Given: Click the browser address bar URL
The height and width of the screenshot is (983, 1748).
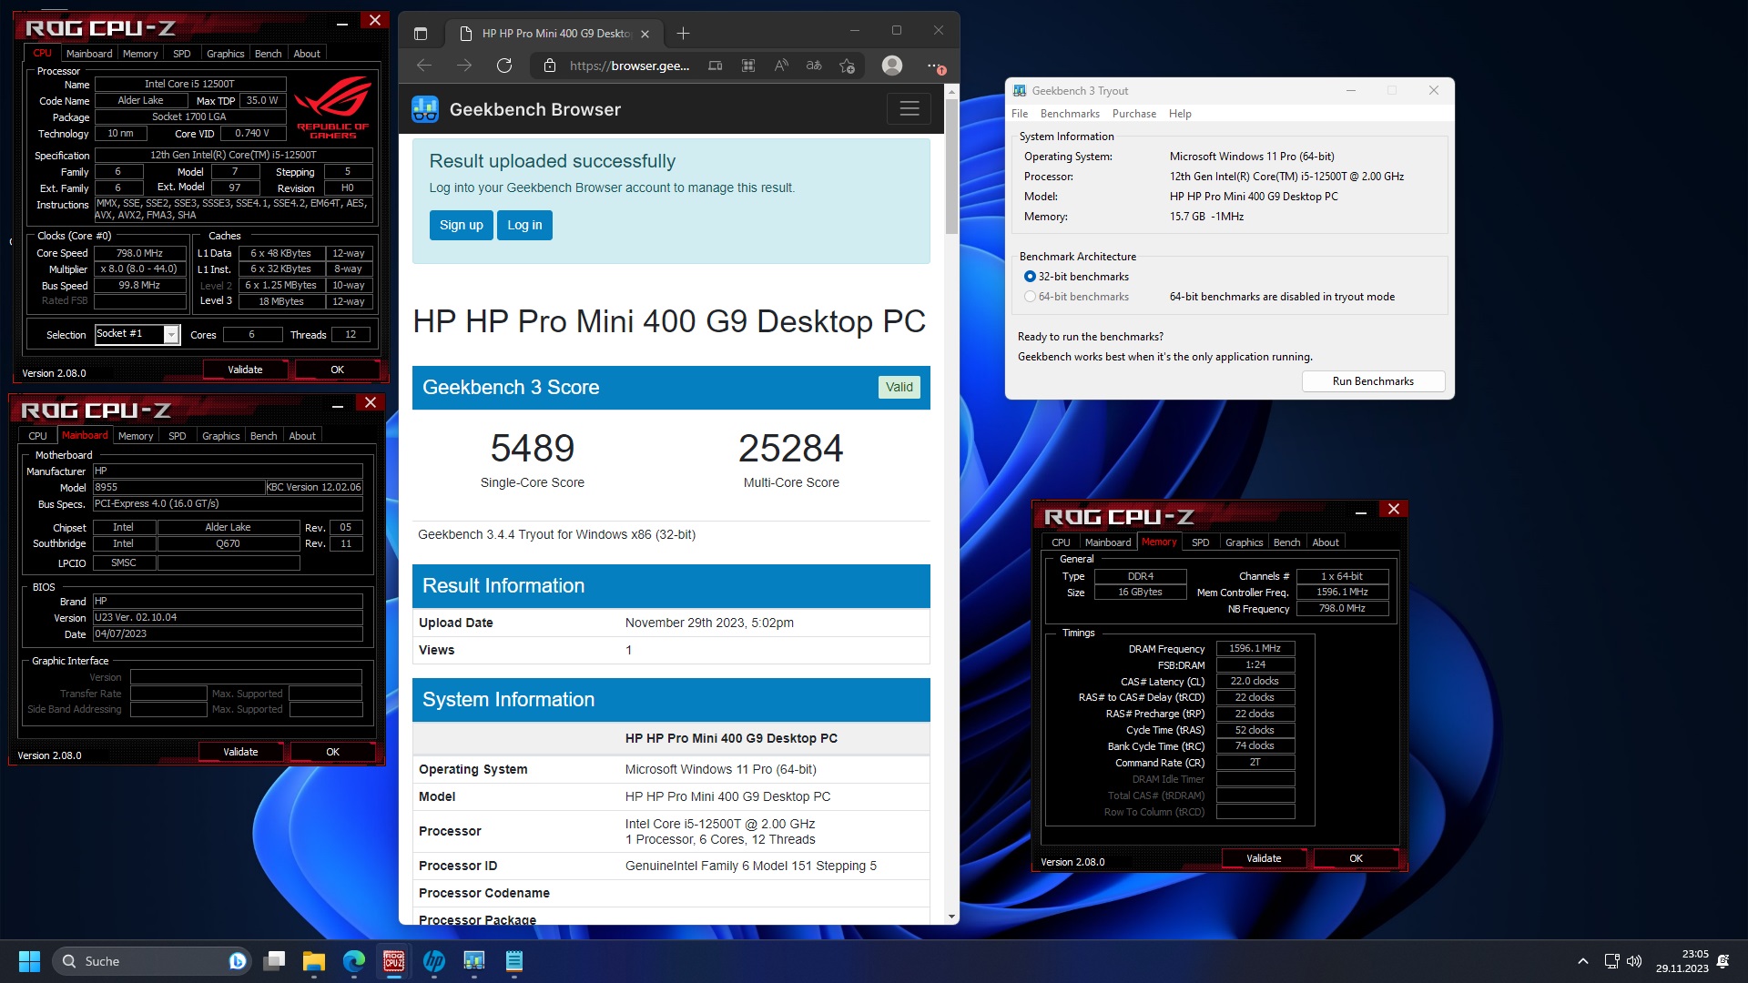Looking at the screenshot, I should pos(629,66).
